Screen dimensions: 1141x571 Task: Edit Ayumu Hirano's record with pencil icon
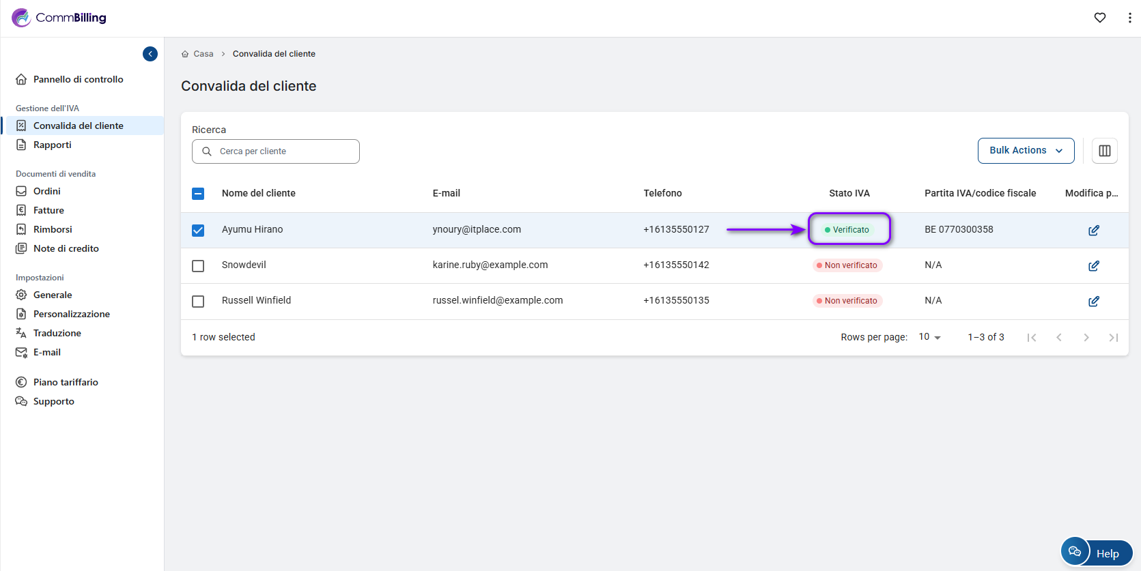coord(1093,231)
